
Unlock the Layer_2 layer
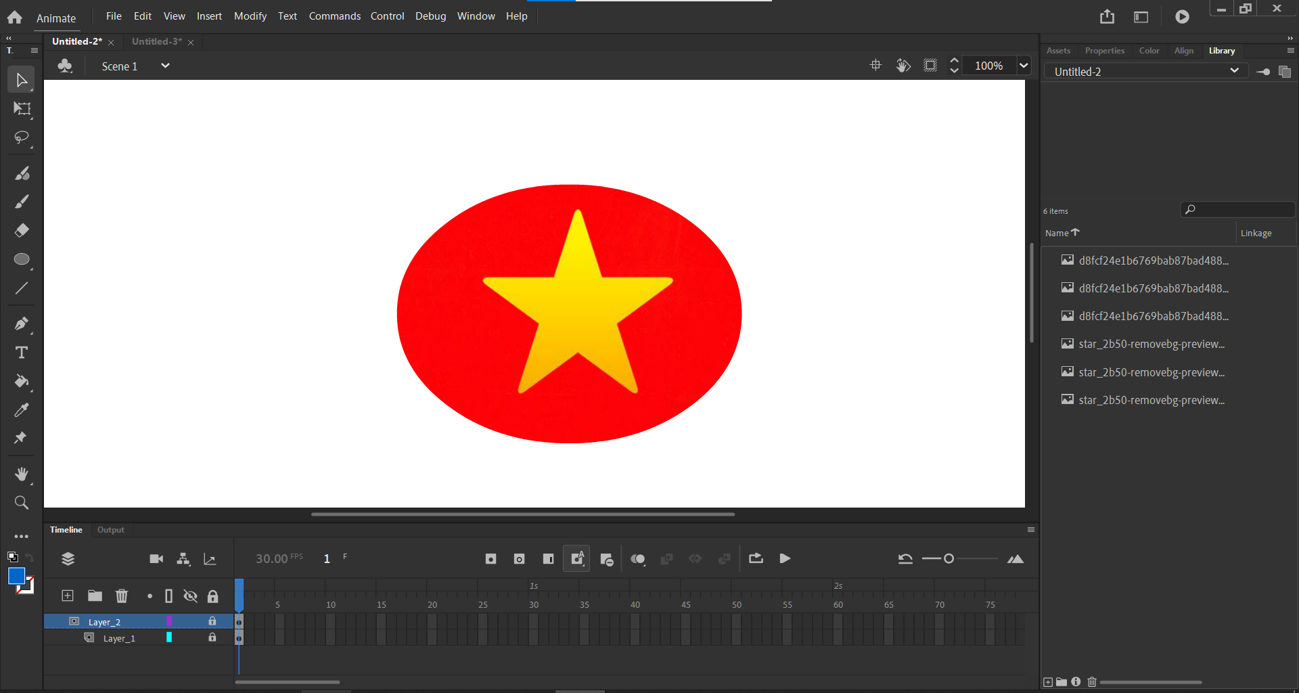point(212,621)
